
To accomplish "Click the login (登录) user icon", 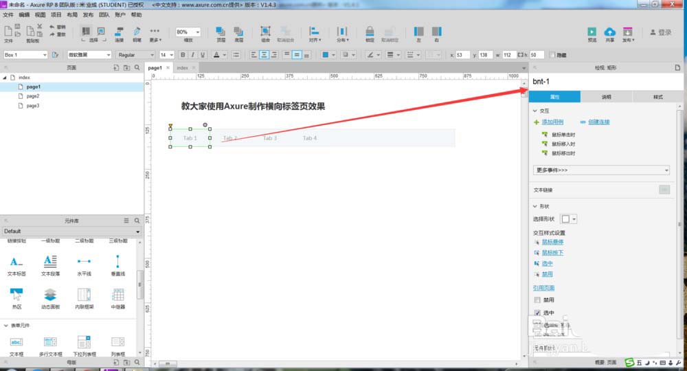I will [x=653, y=32].
